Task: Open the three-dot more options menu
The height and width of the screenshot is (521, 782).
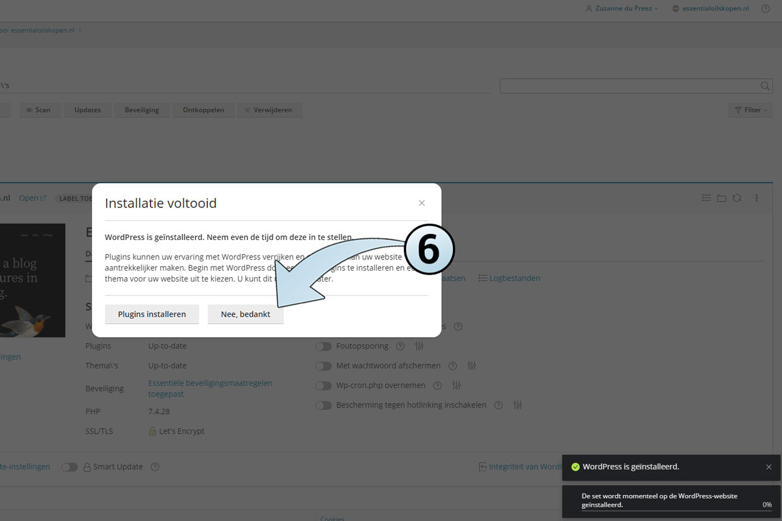Action: tap(757, 198)
